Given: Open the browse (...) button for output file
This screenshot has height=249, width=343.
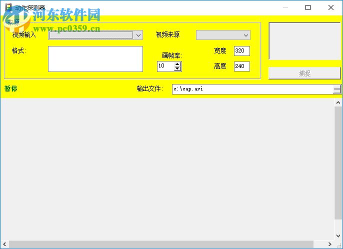Looking at the screenshot, I should tap(337, 89).
